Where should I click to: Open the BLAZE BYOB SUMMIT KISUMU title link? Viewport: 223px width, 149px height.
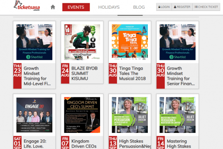84,73
